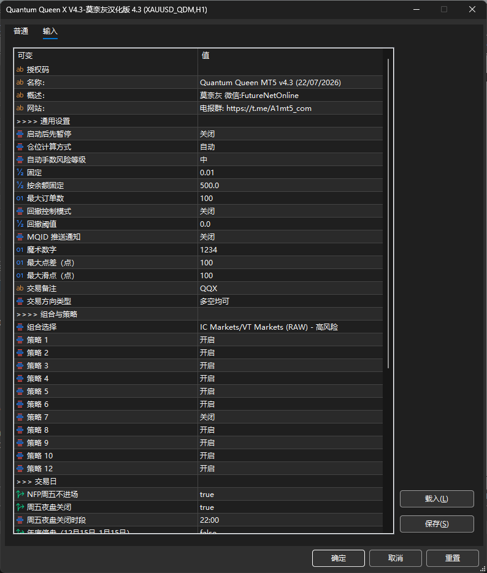Screen dimensions: 487x573
Task: Click the 保存(S) button
Action: (x=437, y=524)
